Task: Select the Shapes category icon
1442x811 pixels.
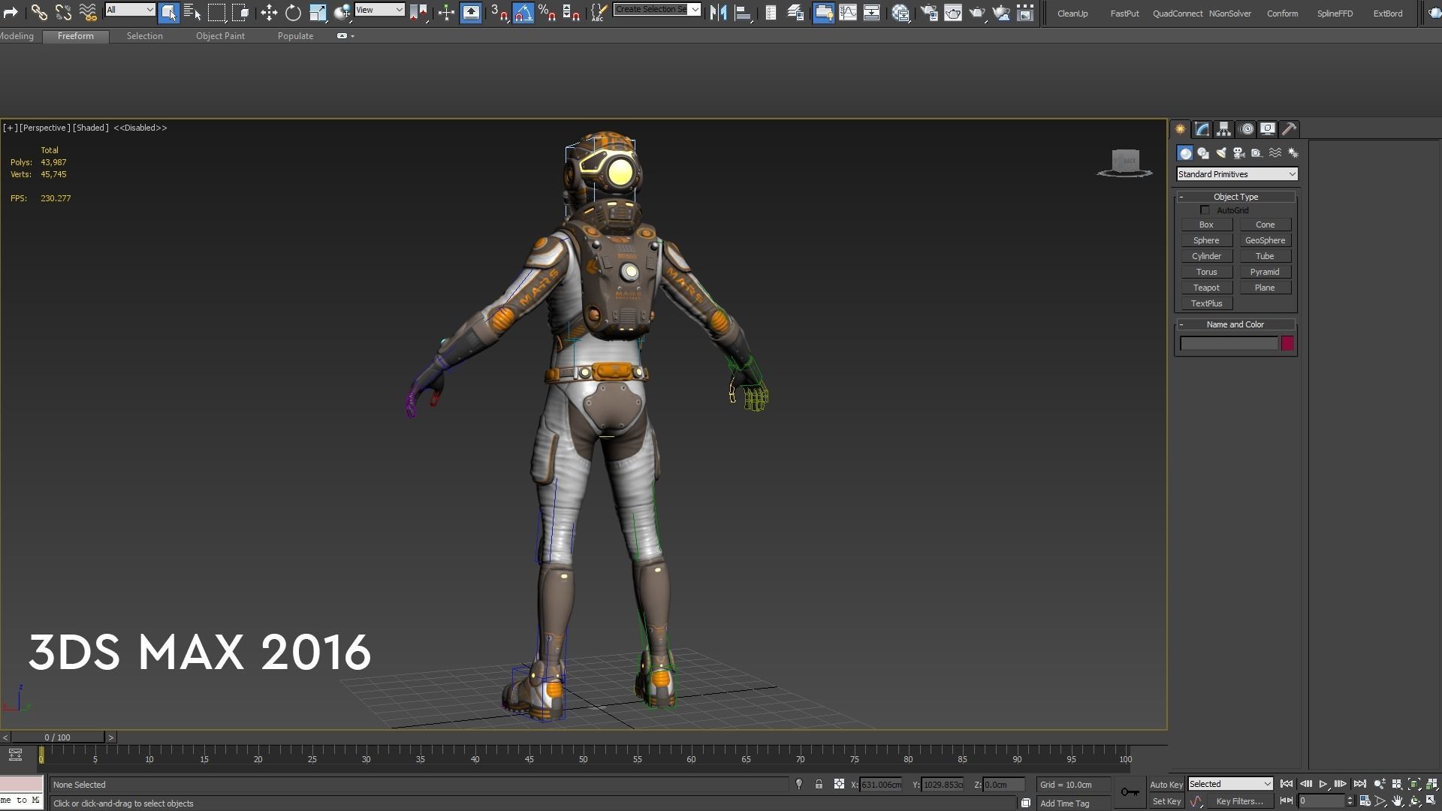Action: tap(1203, 153)
